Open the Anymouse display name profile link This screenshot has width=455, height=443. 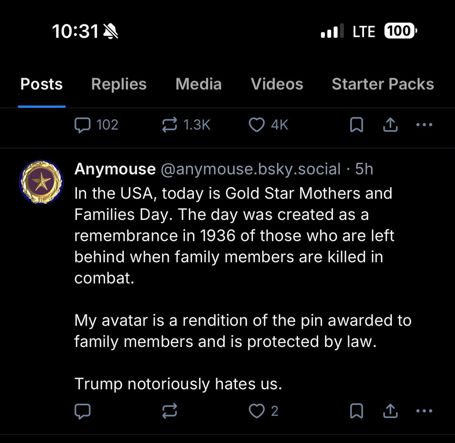tap(115, 169)
